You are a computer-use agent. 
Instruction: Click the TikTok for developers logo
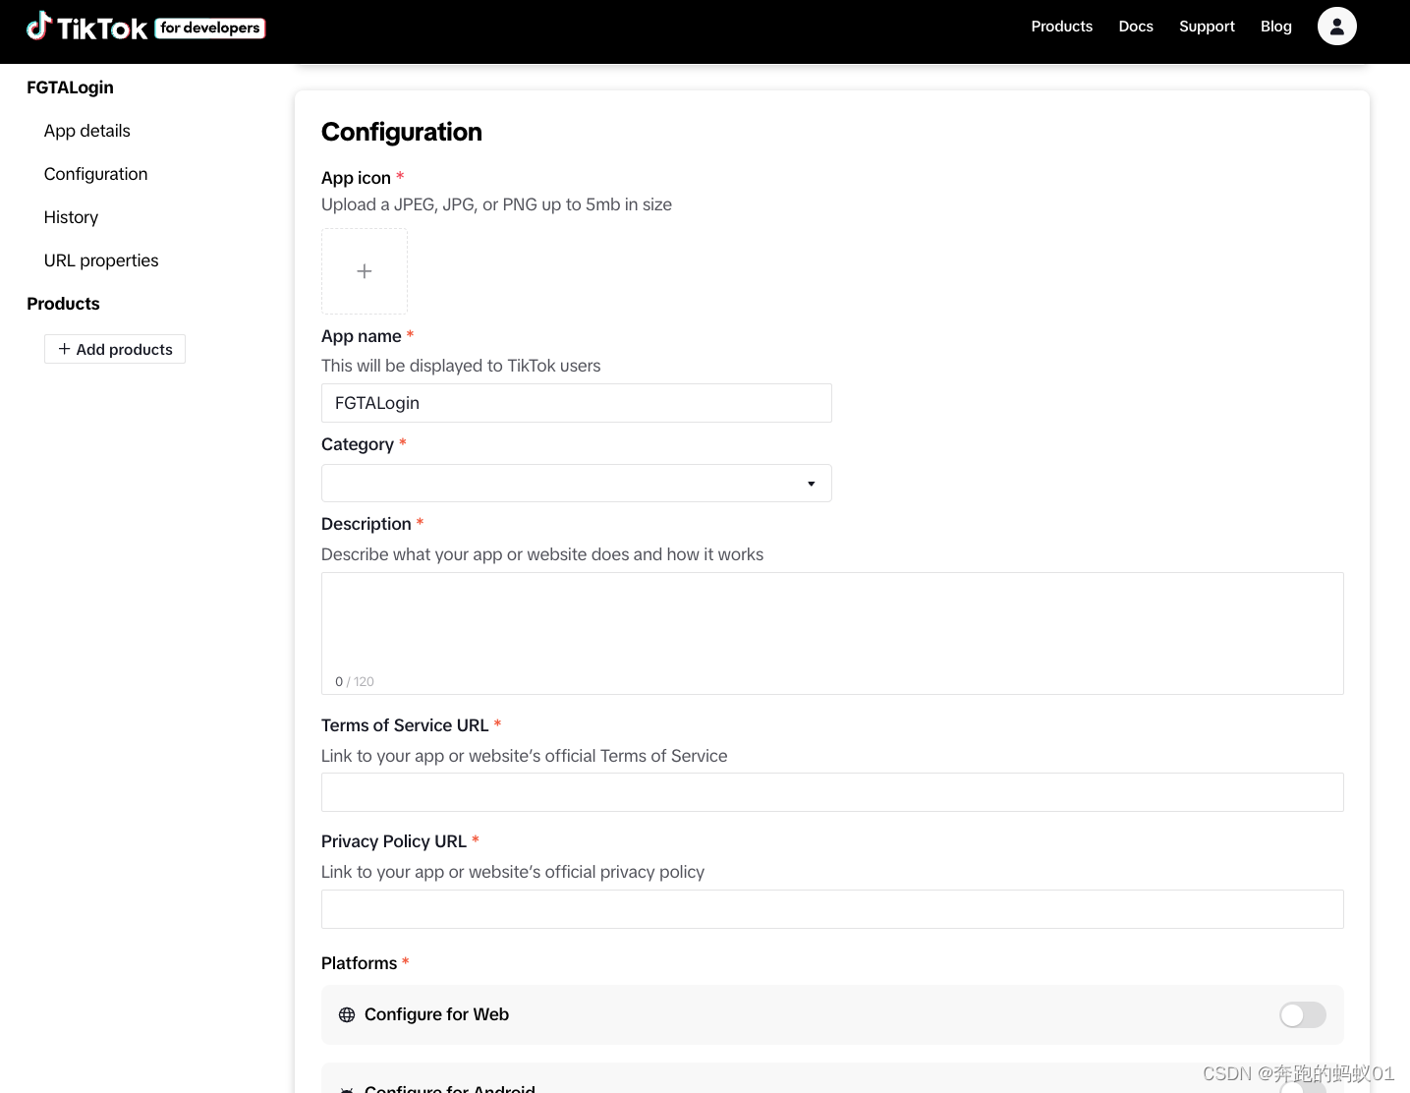point(145,27)
